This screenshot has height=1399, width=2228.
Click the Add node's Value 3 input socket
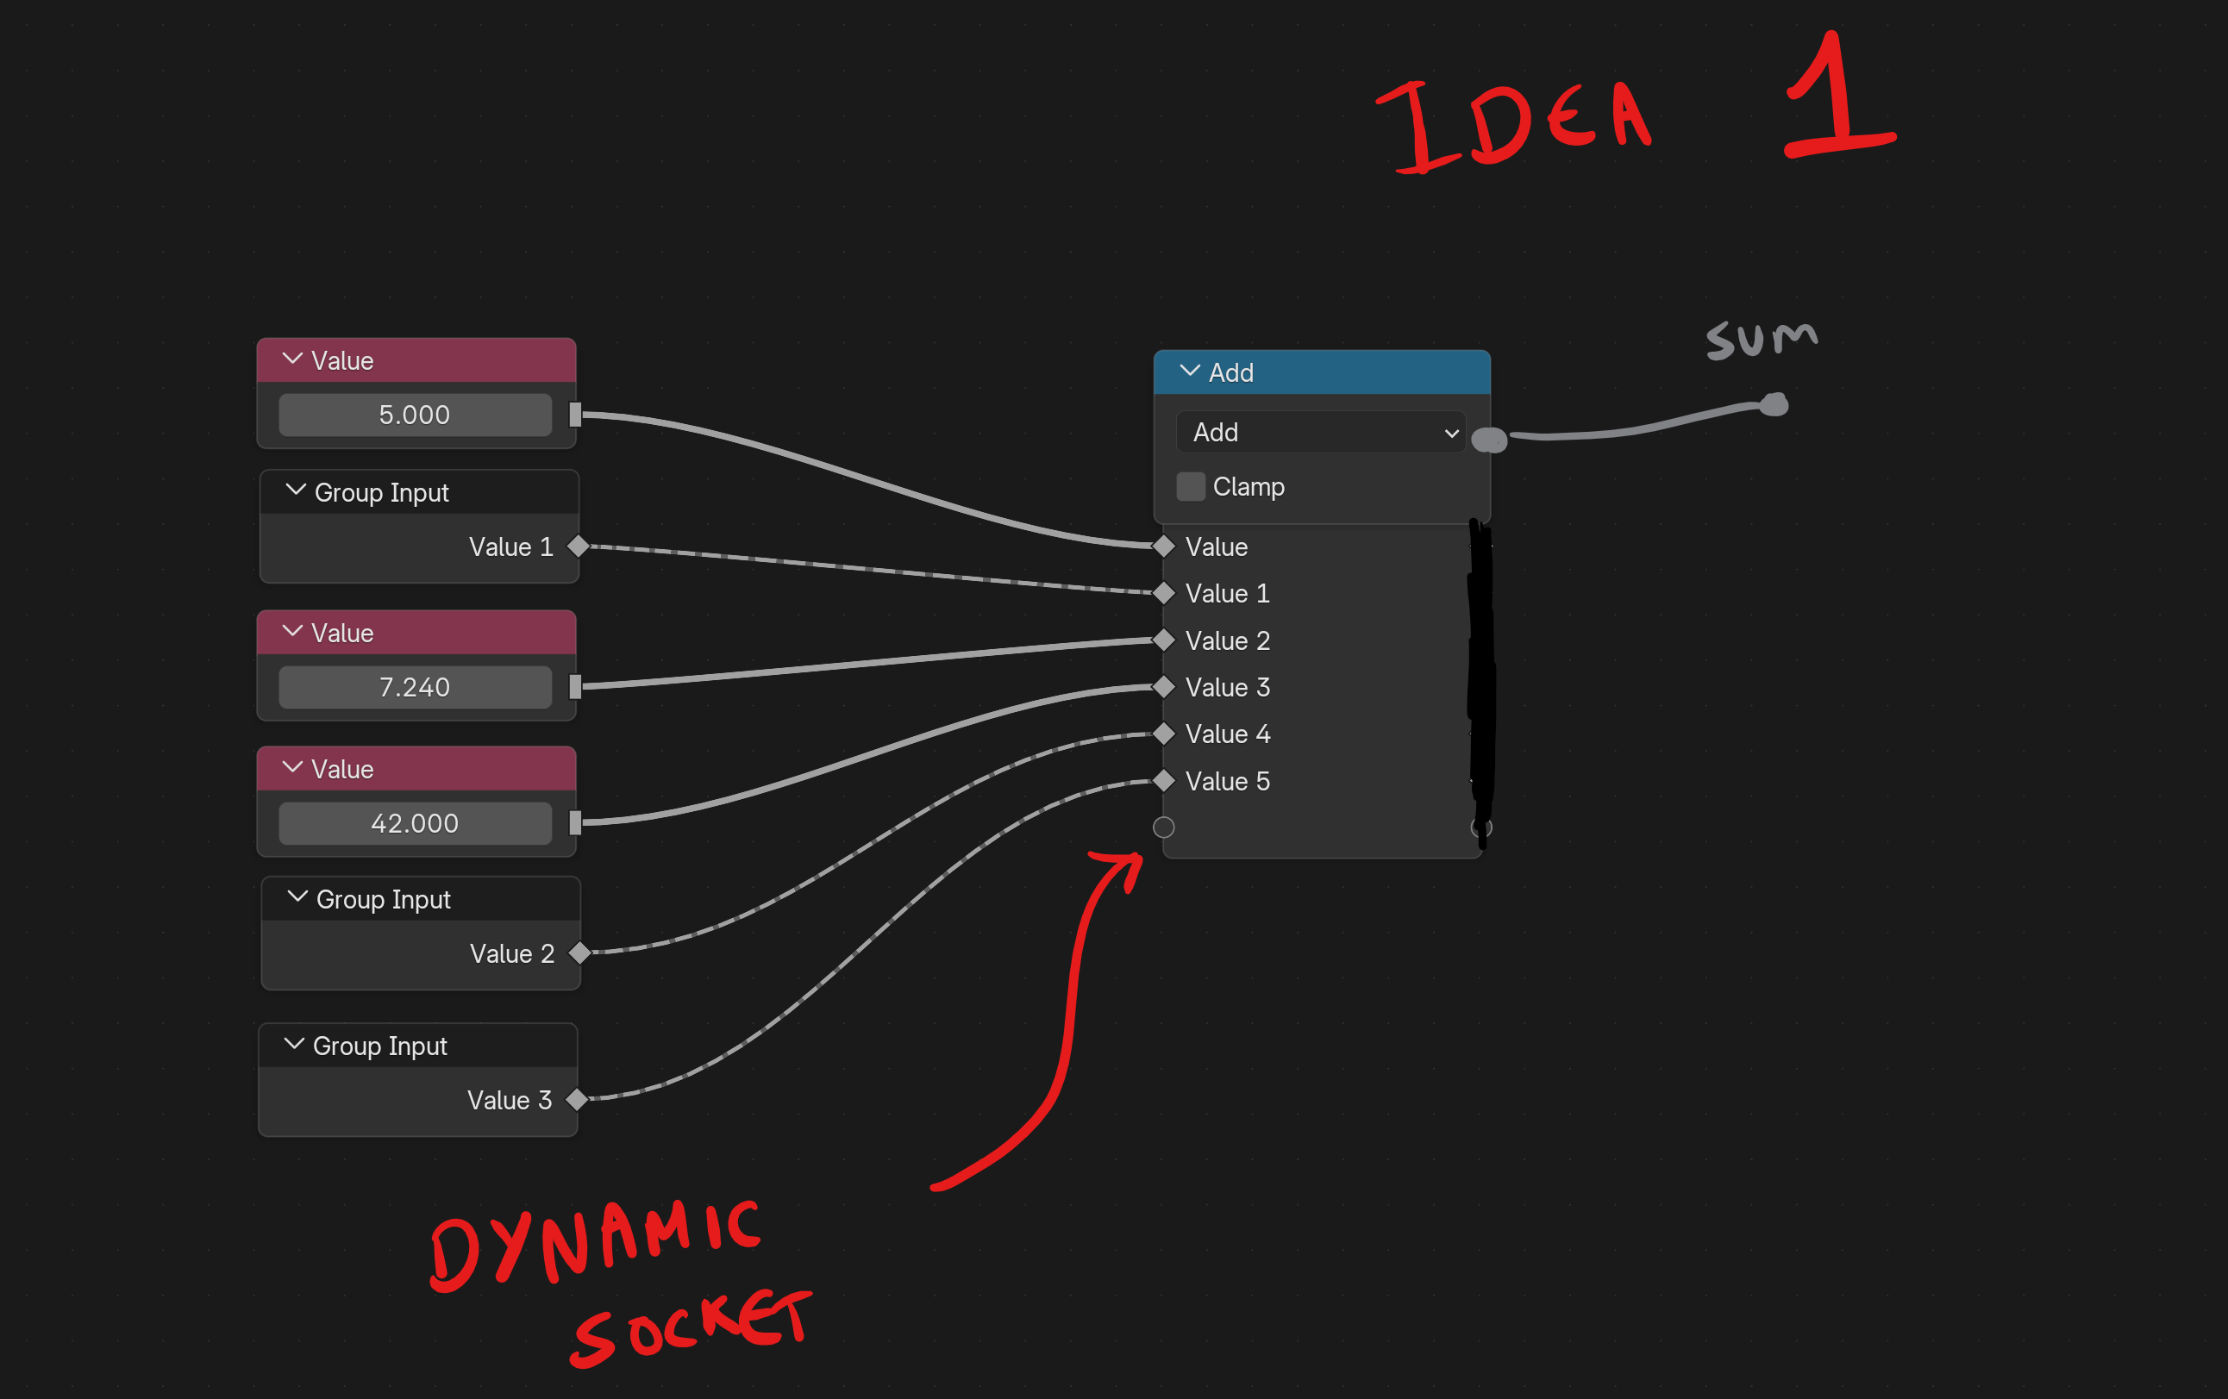pyautogui.click(x=1164, y=688)
